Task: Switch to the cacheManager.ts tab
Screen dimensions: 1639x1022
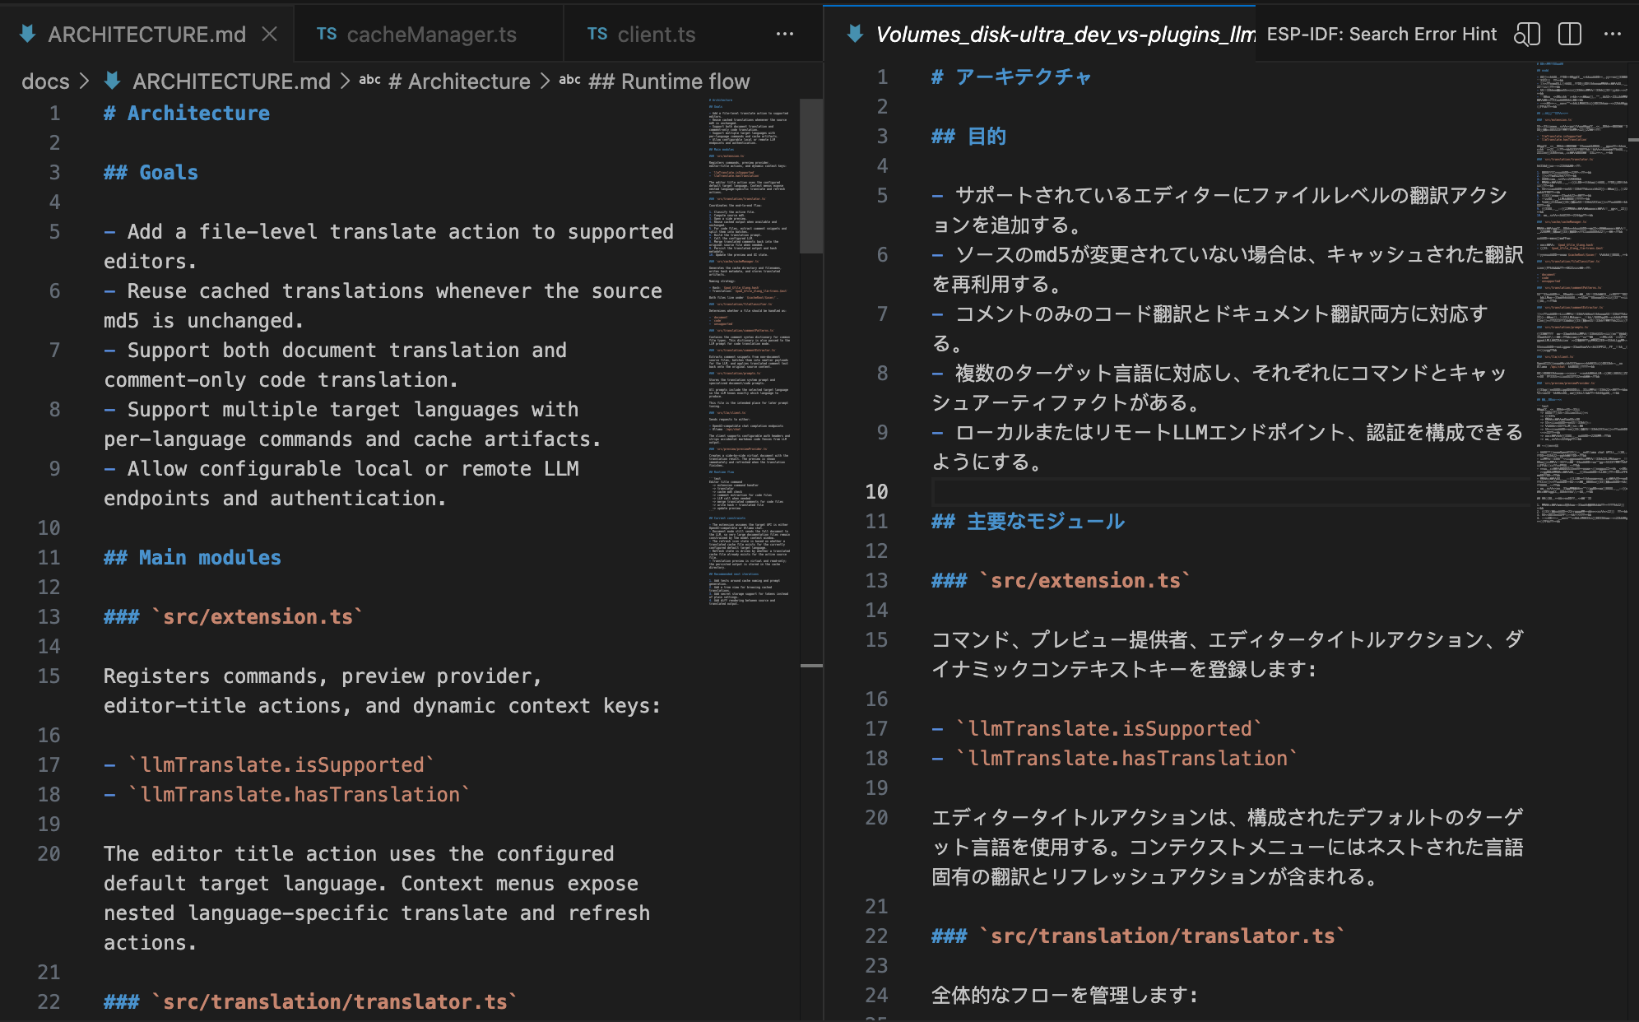Action: (431, 34)
